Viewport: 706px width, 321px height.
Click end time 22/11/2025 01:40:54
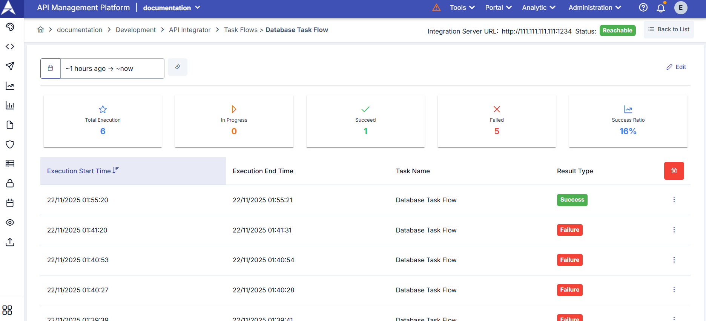point(263,260)
